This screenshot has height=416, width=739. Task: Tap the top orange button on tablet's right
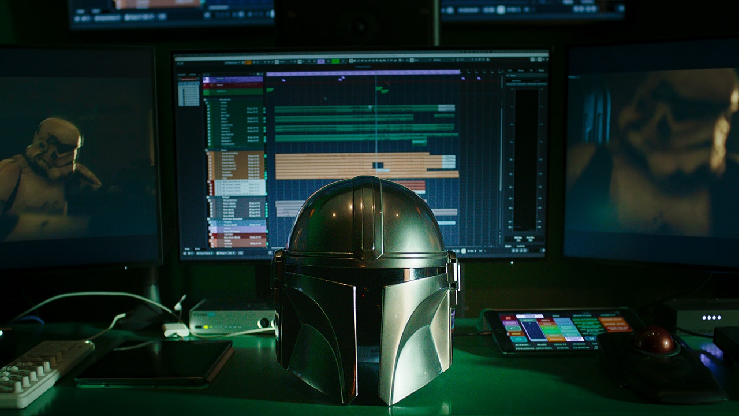611,321
